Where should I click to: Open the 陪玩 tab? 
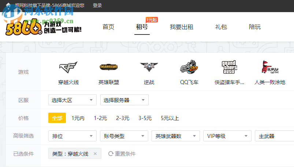pos(255,27)
